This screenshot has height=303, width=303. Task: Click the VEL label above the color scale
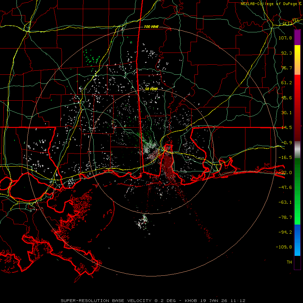pyautogui.click(x=296, y=20)
